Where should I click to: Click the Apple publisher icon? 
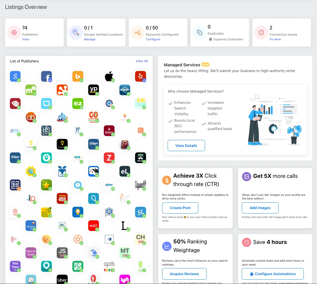[109, 76]
